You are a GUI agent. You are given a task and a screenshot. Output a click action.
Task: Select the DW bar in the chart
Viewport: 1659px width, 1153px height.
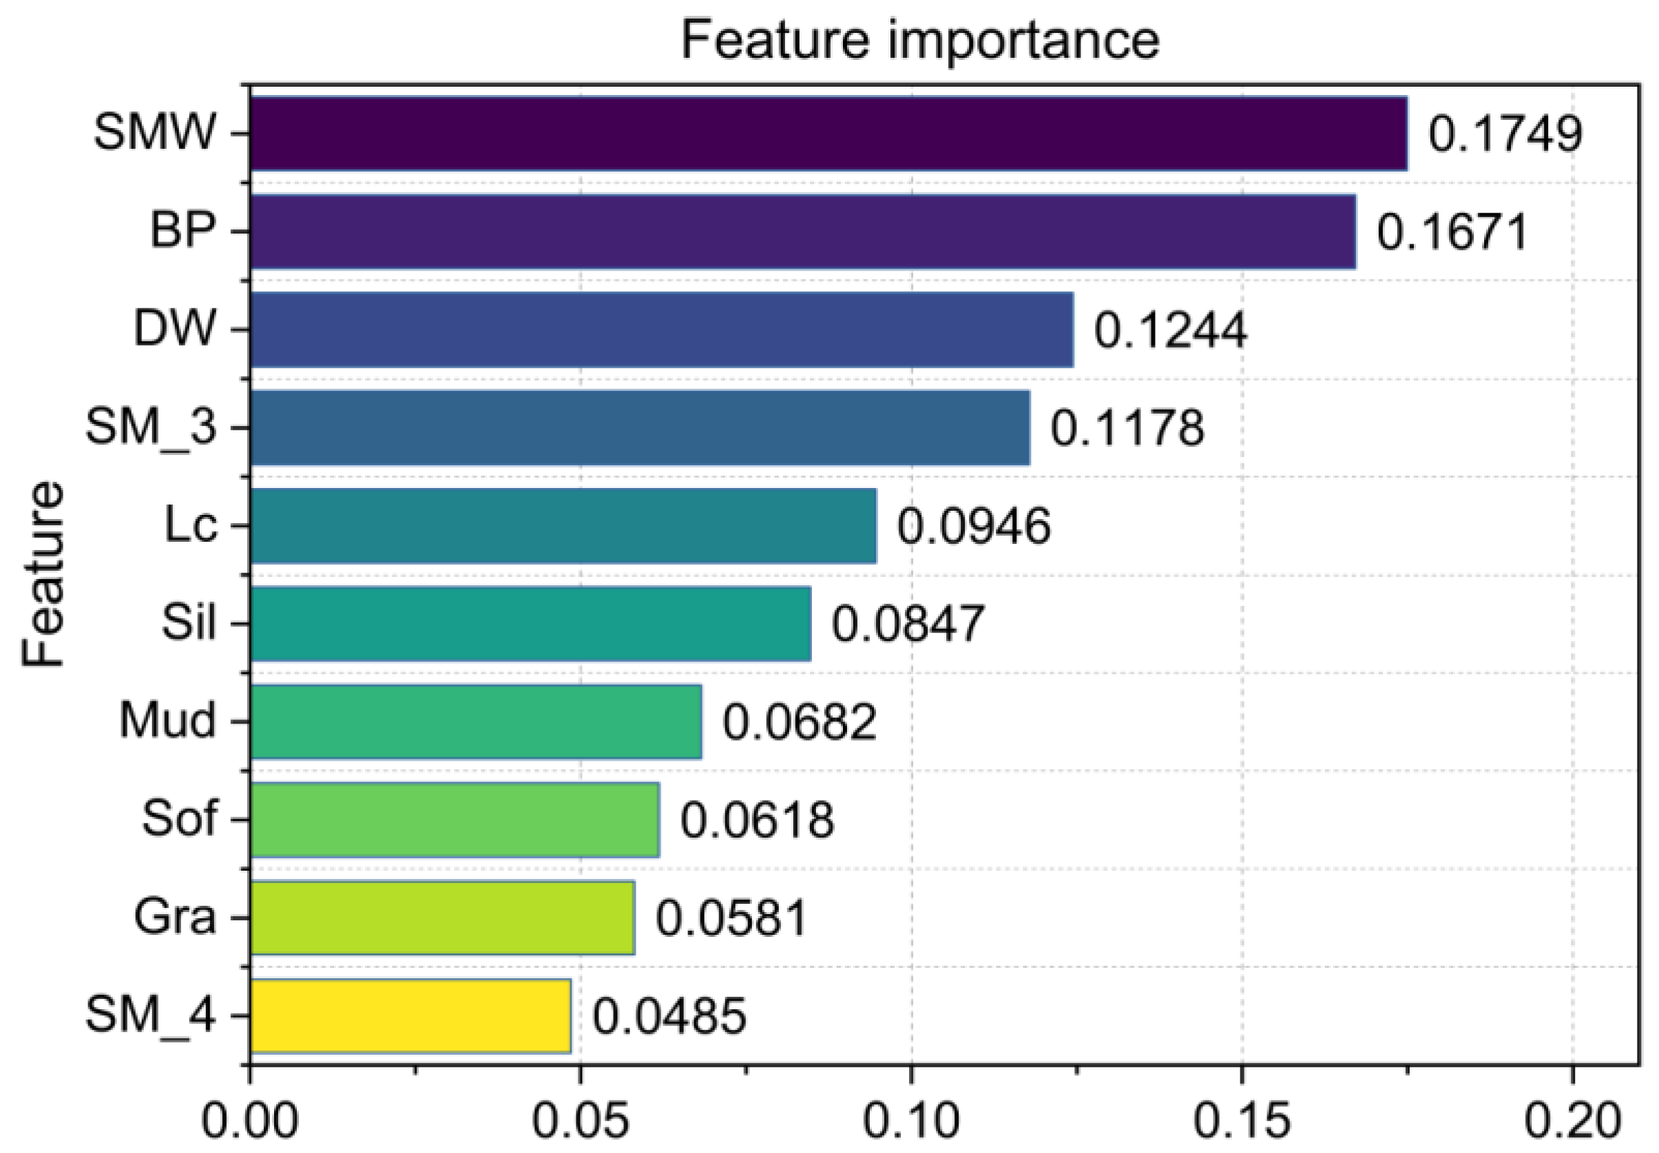[x=661, y=330]
